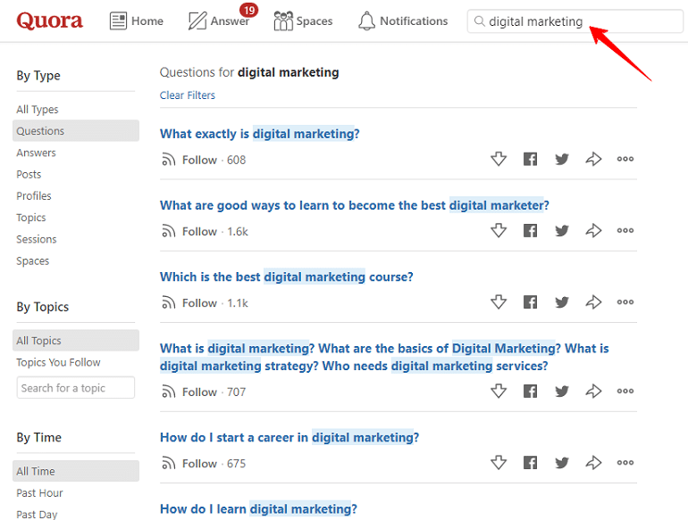Downvote the 'best digital marketer' question
Screen dimensions: 688x520
tap(499, 230)
